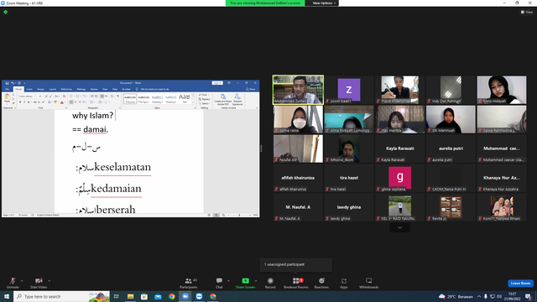Expand audio options arrow beside Unmute

22,281
